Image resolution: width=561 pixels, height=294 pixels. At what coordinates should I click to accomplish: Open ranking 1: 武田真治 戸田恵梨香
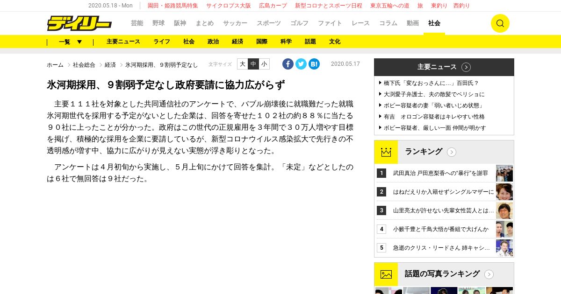[x=440, y=173]
